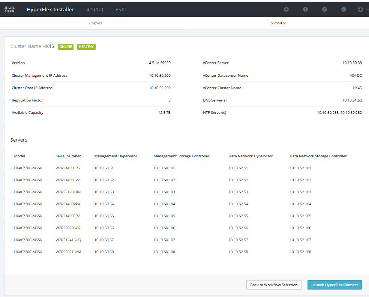Click Data Network Hypervisor column header

(x=250, y=156)
